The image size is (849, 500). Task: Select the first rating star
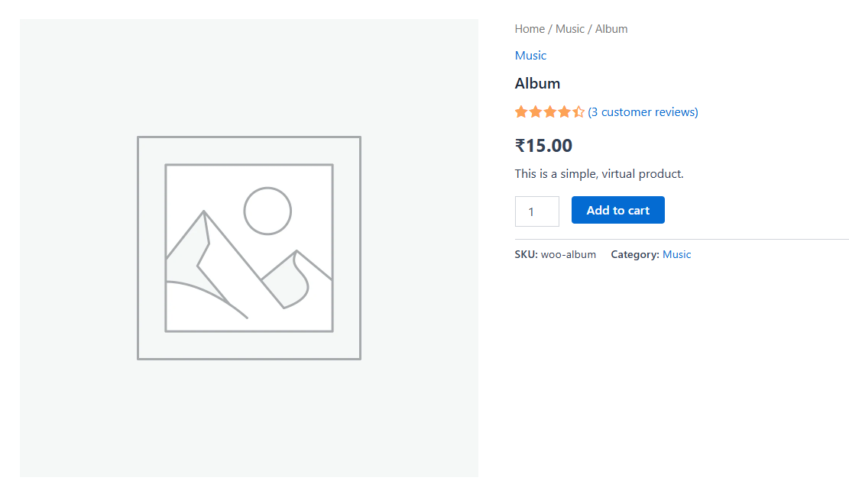point(520,111)
